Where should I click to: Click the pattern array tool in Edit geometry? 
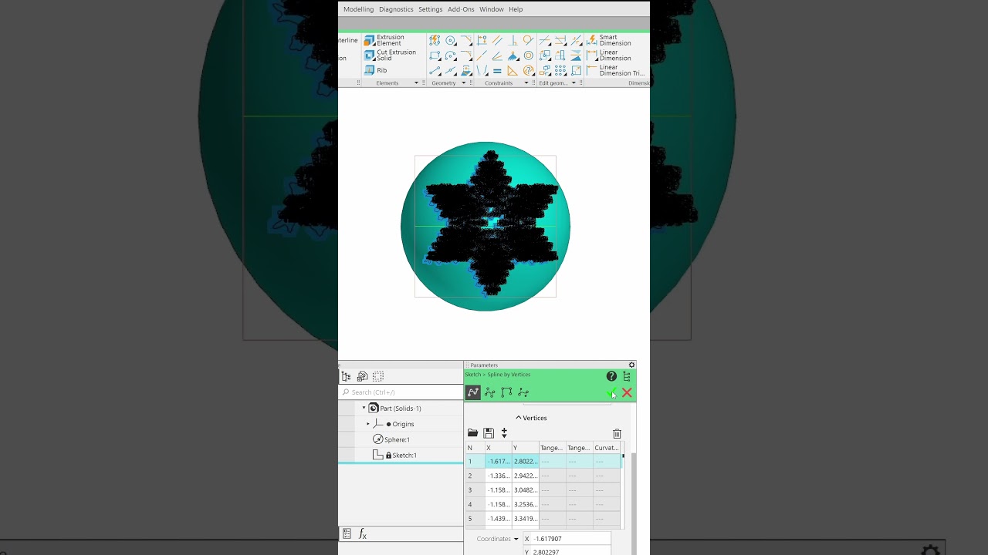560,71
